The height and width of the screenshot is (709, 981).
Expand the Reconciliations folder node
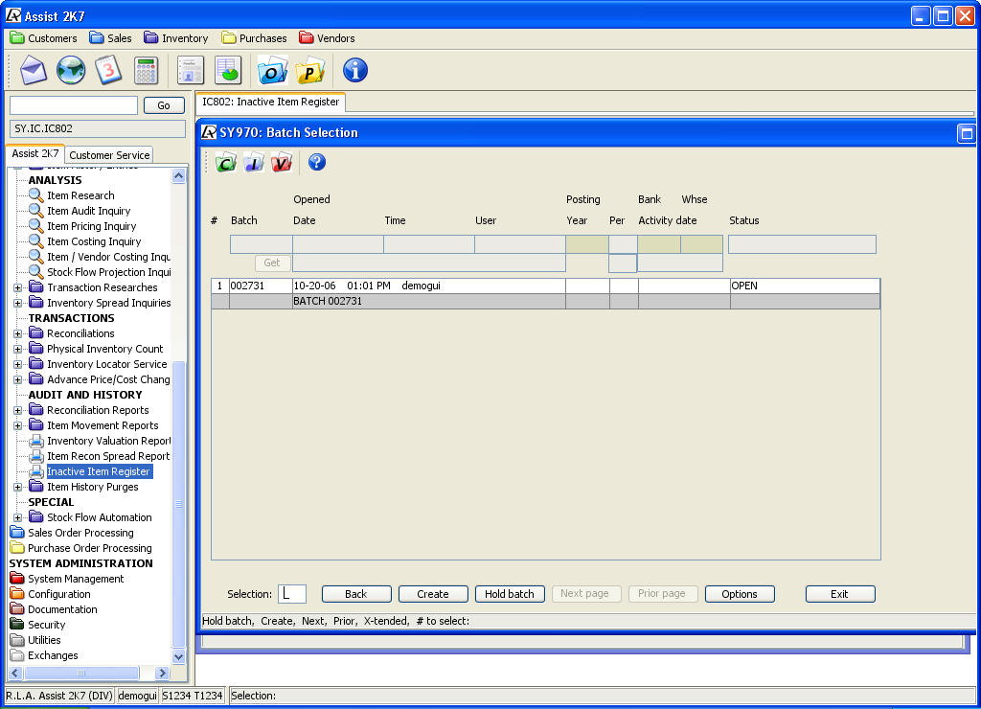pos(18,333)
